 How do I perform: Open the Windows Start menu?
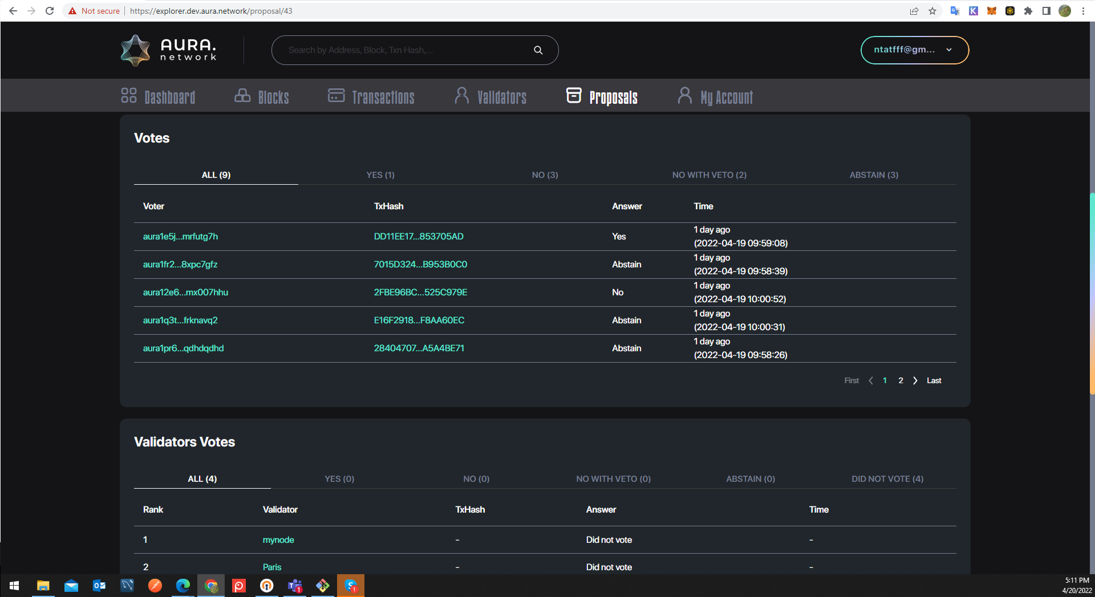[x=14, y=586]
